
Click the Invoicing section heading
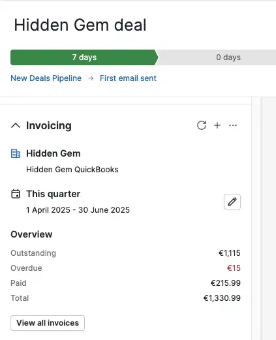(49, 125)
